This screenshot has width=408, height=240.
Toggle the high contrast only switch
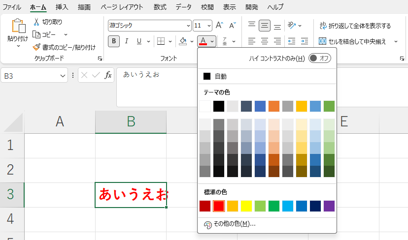[x=320, y=58]
